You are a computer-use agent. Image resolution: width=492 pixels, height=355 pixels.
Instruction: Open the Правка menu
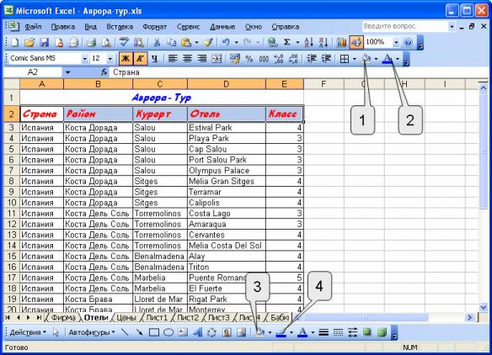click(x=62, y=27)
